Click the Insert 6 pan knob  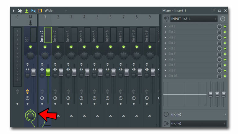pyautogui.click(x=110, y=56)
